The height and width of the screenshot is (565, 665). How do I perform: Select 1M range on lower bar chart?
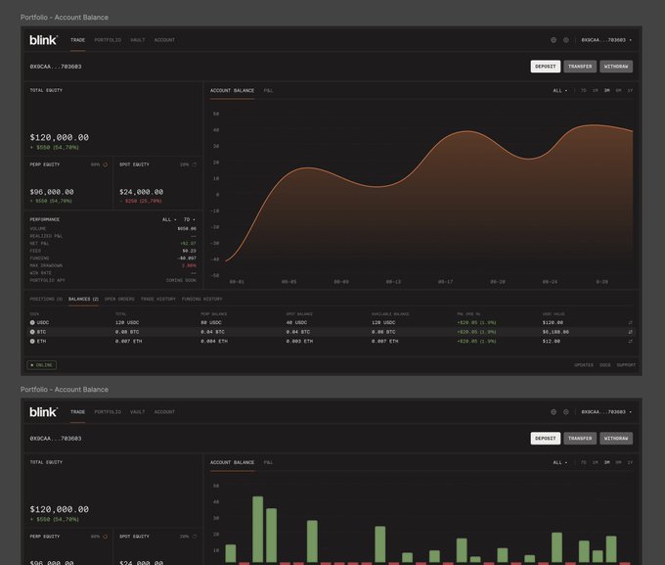[x=596, y=462]
